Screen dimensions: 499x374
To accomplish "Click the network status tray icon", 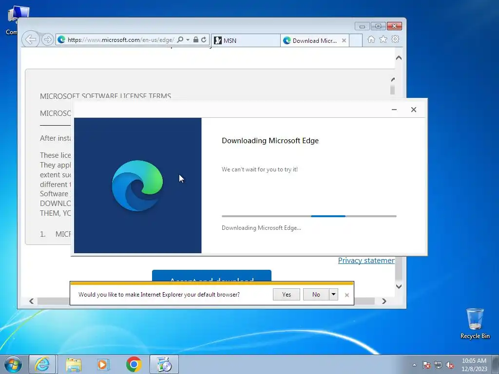I will coord(438,365).
